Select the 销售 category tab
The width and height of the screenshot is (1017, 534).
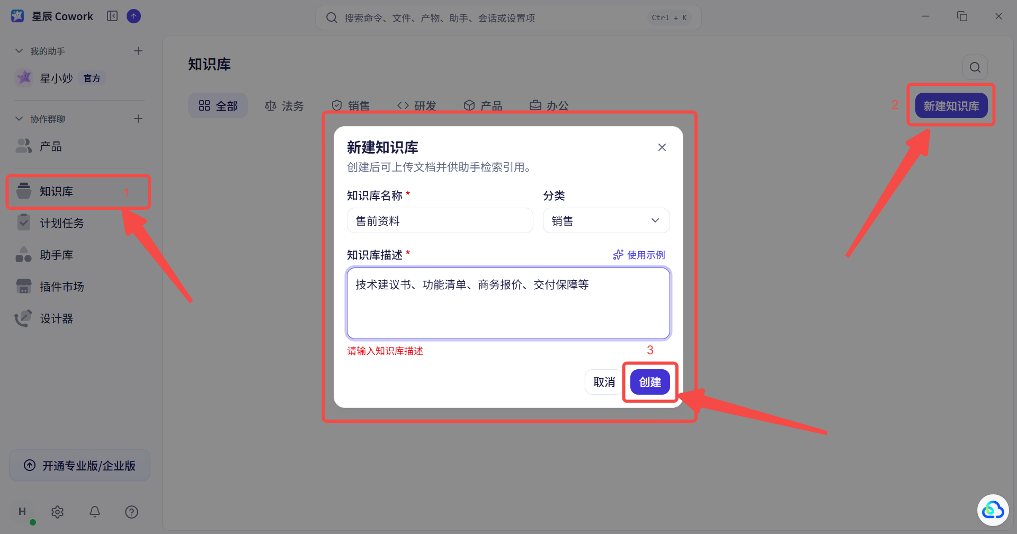tap(351, 106)
